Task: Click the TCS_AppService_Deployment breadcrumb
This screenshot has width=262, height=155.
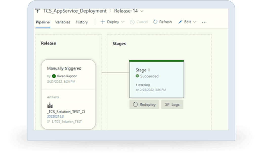Action: [75, 11]
